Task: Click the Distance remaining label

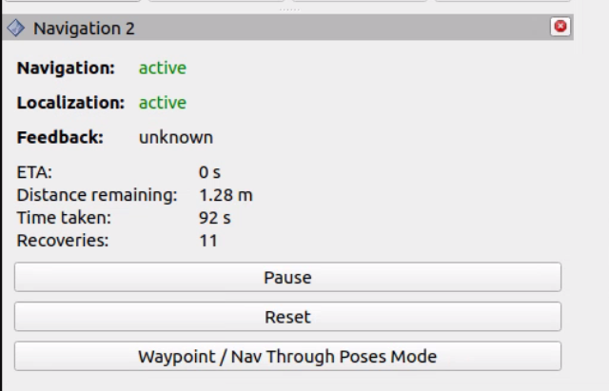Action: coord(97,195)
